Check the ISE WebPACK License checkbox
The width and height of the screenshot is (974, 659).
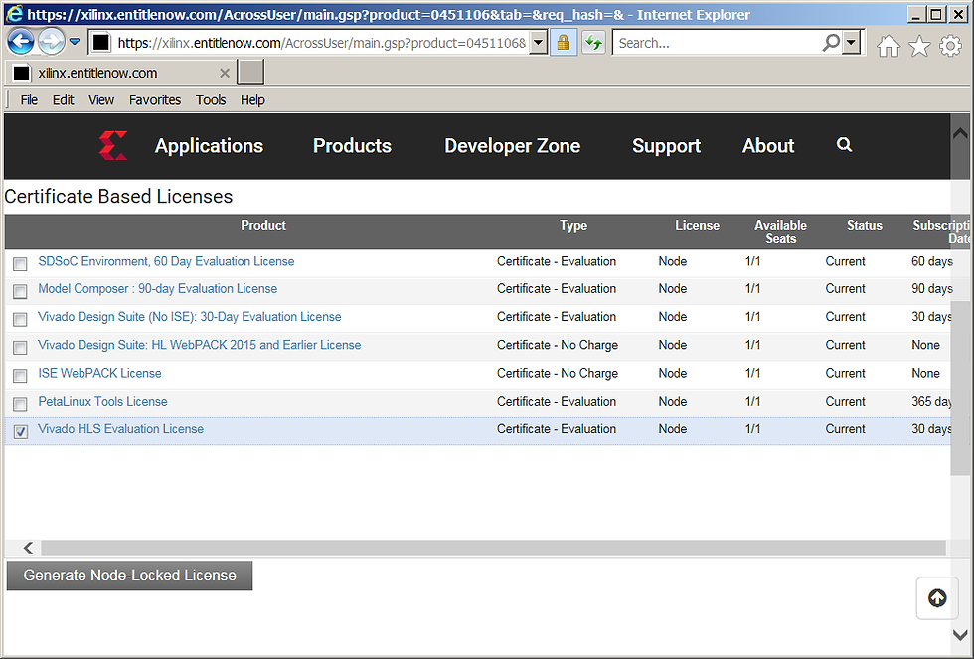[20, 375]
